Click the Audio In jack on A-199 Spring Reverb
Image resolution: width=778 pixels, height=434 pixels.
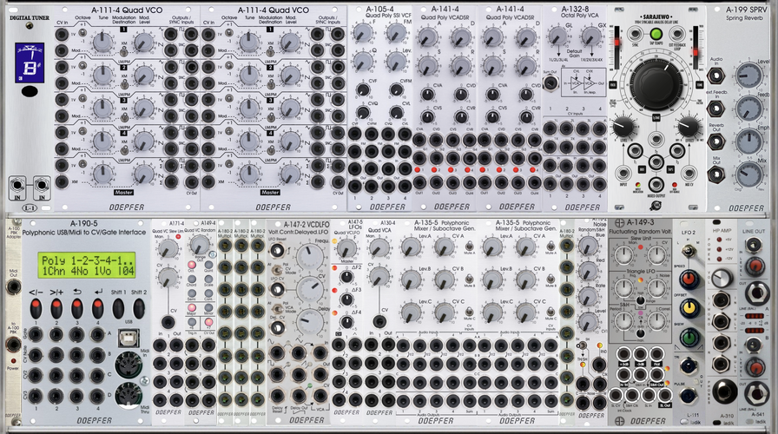coord(715,77)
